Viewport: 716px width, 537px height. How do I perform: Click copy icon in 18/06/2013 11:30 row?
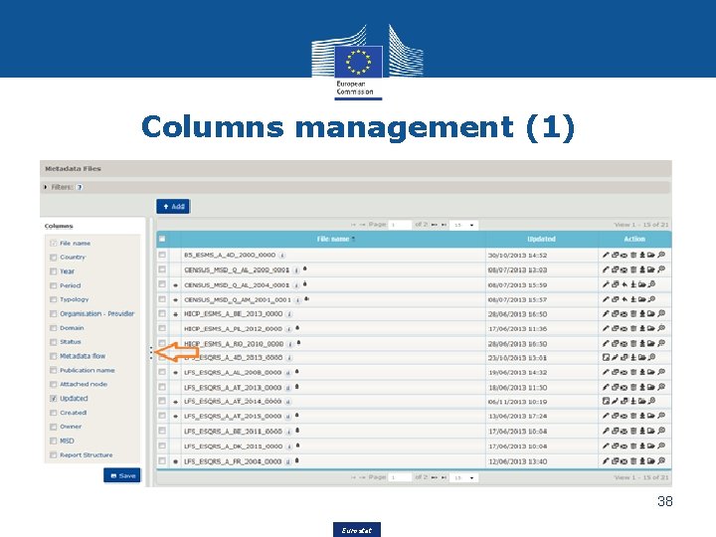(616, 387)
